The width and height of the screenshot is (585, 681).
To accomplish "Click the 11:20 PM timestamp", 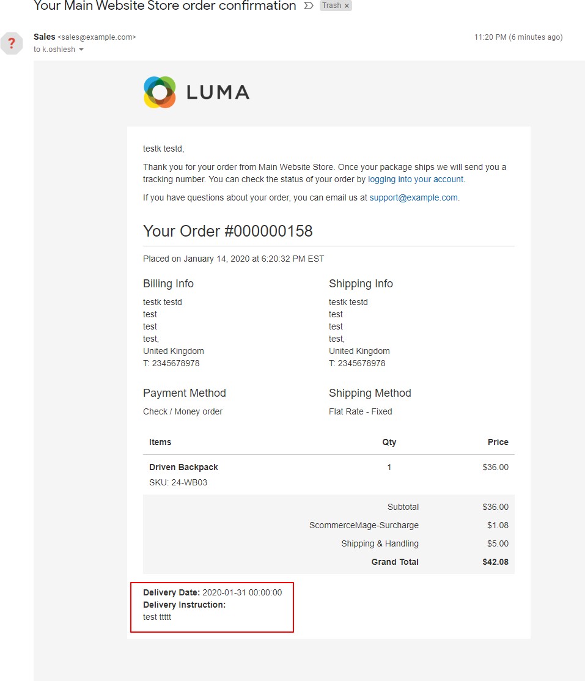I will [518, 37].
